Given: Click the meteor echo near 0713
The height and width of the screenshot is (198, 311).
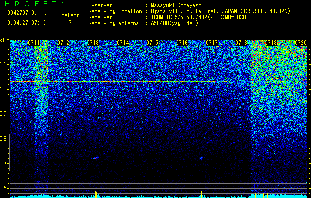Looking at the screenshot, I should [x=95, y=158].
